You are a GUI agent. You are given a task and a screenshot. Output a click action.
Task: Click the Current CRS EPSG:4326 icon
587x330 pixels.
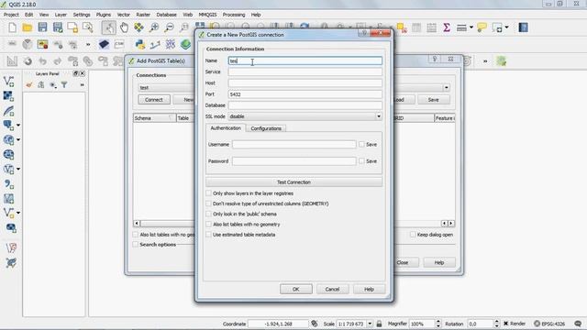tap(550, 324)
